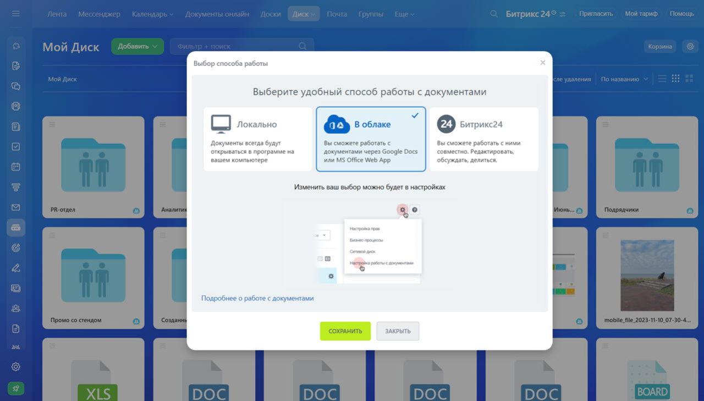The height and width of the screenshot is (401, 704).
Task: Switch to list view icon
Action: [662, 79]
